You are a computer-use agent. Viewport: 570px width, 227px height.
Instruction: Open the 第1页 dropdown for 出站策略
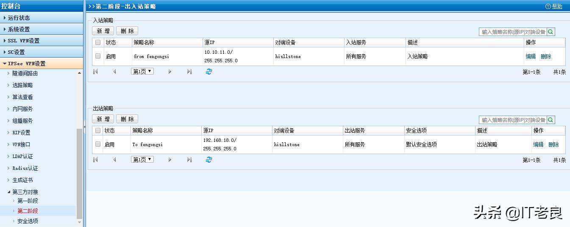click(x=142, y=160)
